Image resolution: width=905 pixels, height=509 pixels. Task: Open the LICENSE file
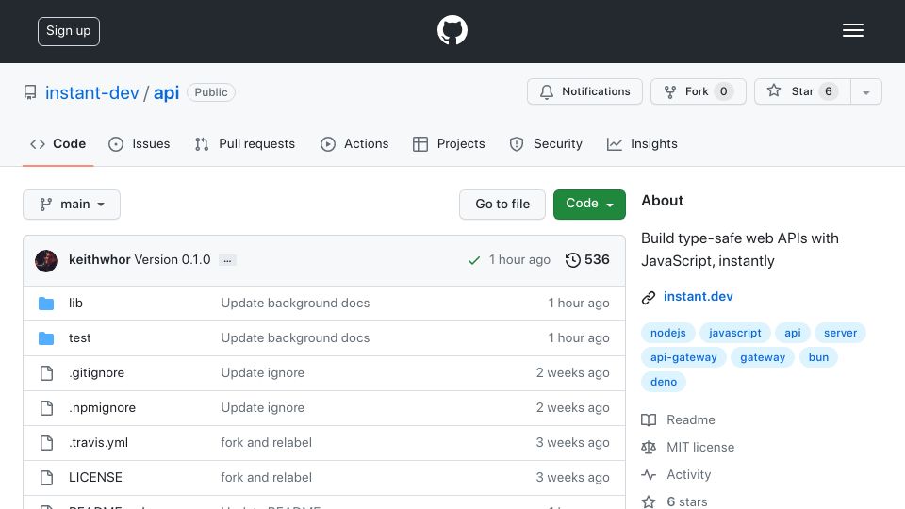click(95, 477)
